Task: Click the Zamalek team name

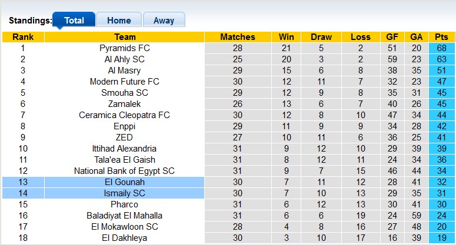Action: pos(124,104)
